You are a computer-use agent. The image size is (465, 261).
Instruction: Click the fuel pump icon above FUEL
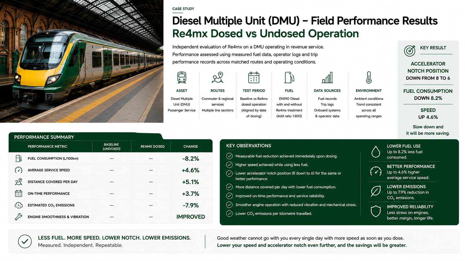point(289,78)
